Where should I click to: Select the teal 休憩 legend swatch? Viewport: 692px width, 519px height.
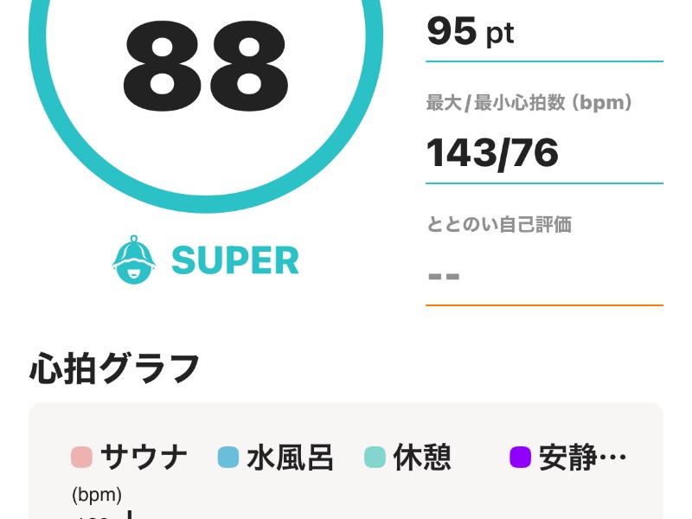pos(375,457)
